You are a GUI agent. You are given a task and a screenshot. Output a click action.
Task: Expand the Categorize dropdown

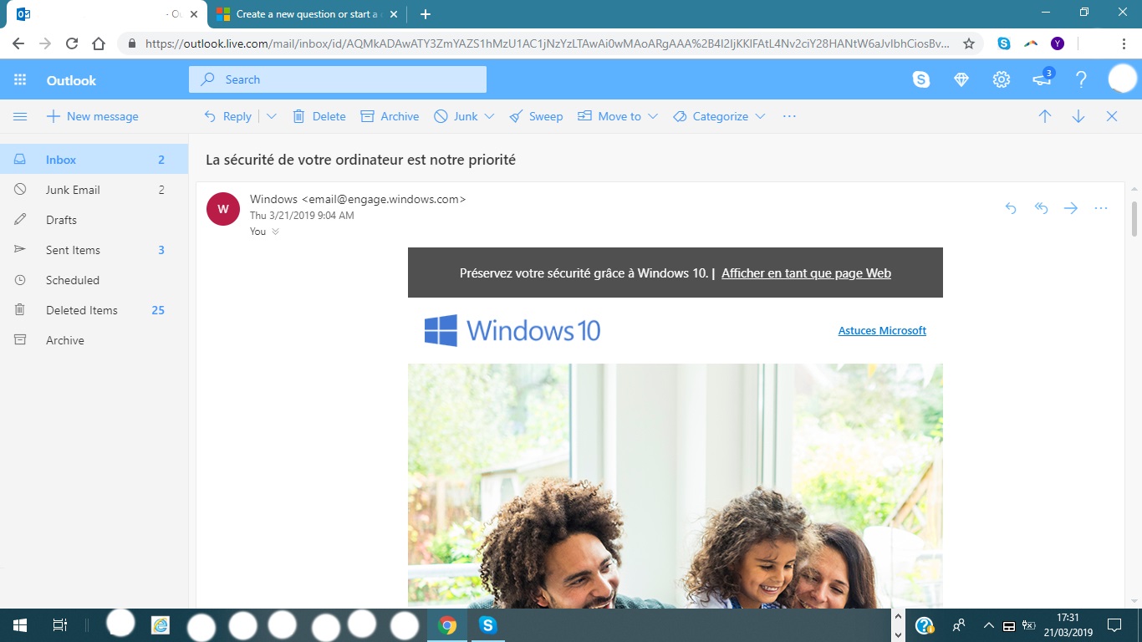click(x=760, y=116)
